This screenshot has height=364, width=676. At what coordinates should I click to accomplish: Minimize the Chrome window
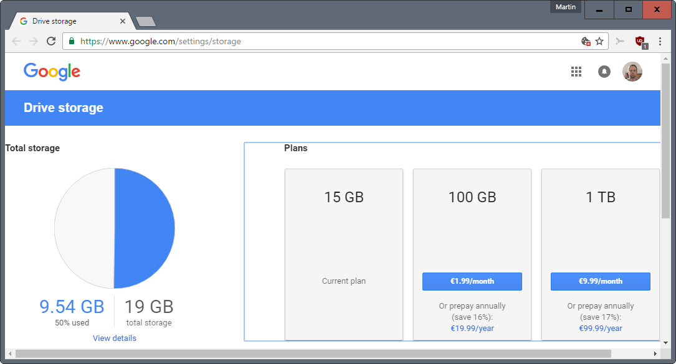[599, 9]
